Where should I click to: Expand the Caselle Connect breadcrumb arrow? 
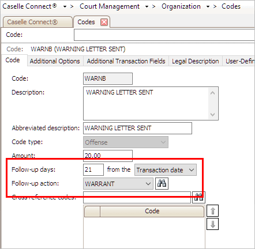tap(65, 7)
